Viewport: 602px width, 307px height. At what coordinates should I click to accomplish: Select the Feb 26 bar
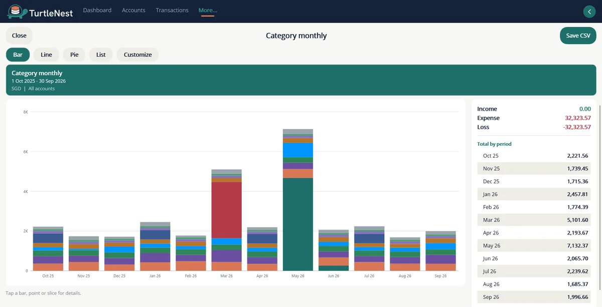pyautogui.click(x=191, y=253)
